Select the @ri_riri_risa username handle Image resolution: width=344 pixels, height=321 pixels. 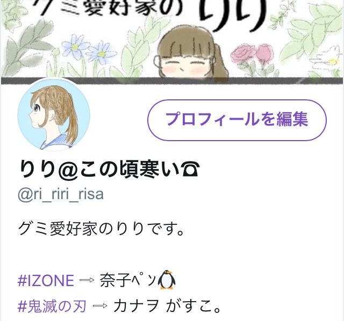click(61, 194)
